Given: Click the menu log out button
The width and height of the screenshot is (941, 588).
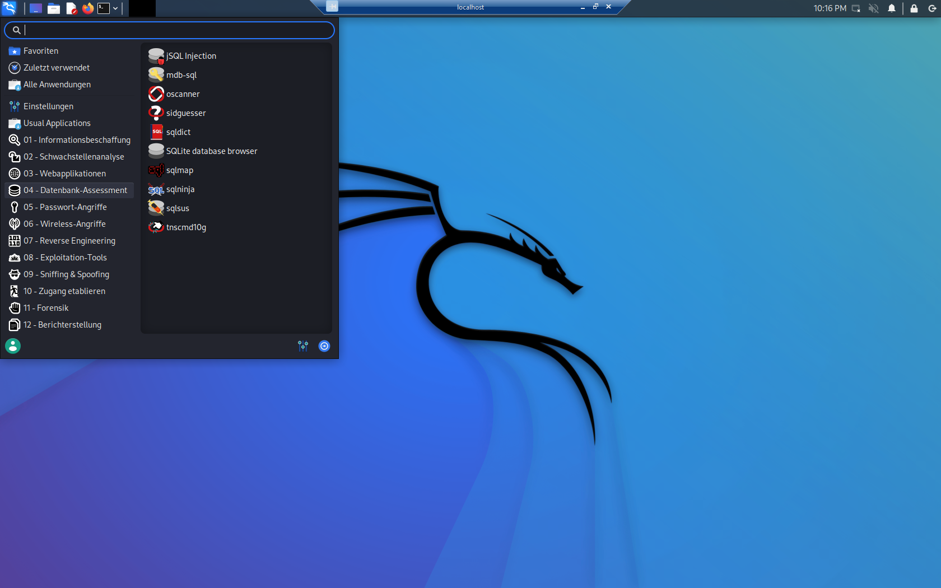Looking at the screenshot, I should click(324, 346).
